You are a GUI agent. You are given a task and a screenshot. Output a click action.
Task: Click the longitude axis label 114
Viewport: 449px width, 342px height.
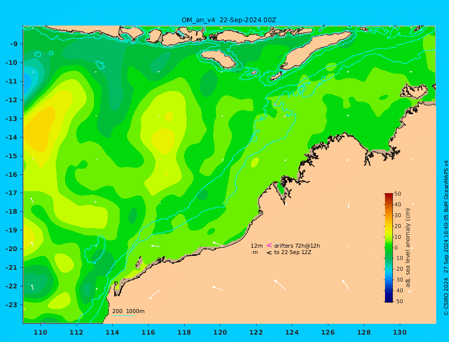click(x=112, y=332)
